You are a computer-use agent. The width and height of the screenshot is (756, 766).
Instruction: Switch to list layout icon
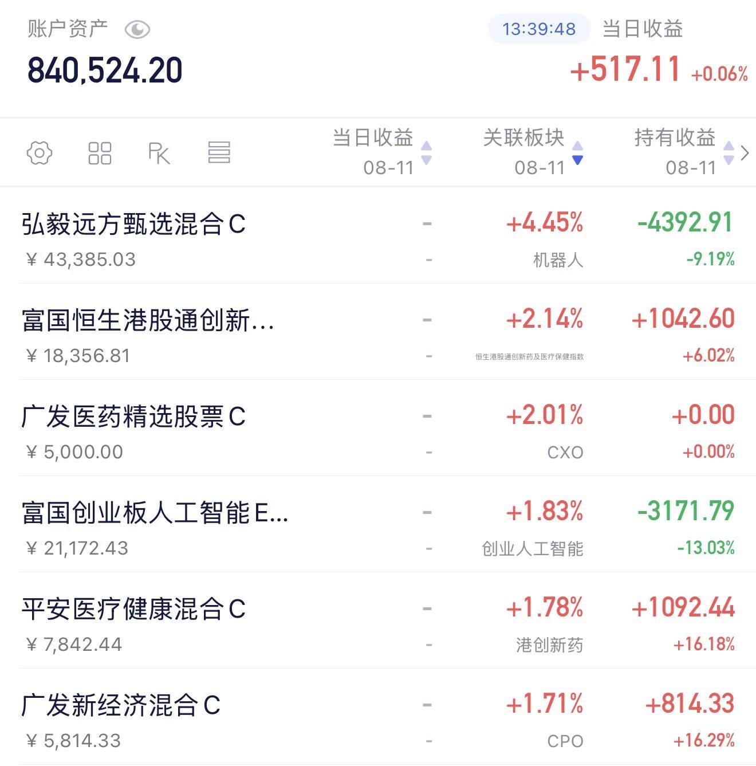[x=219, y=153]
